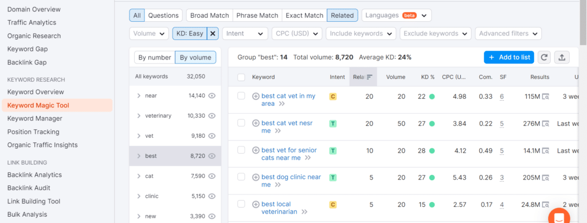
Task: Select the Phrase Match tab
Action: (x=257, y=15)
